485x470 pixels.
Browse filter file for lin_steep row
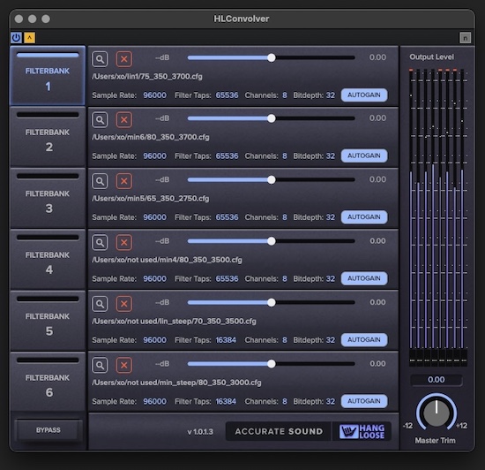tap(100, 304)
